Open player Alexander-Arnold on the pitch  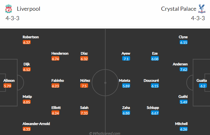(x=36, y=124)
